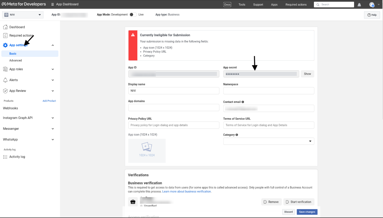This screenshot has width=383, height=218.
Task: Open the profile avatar menu
Action: click(x=372, y=5)
